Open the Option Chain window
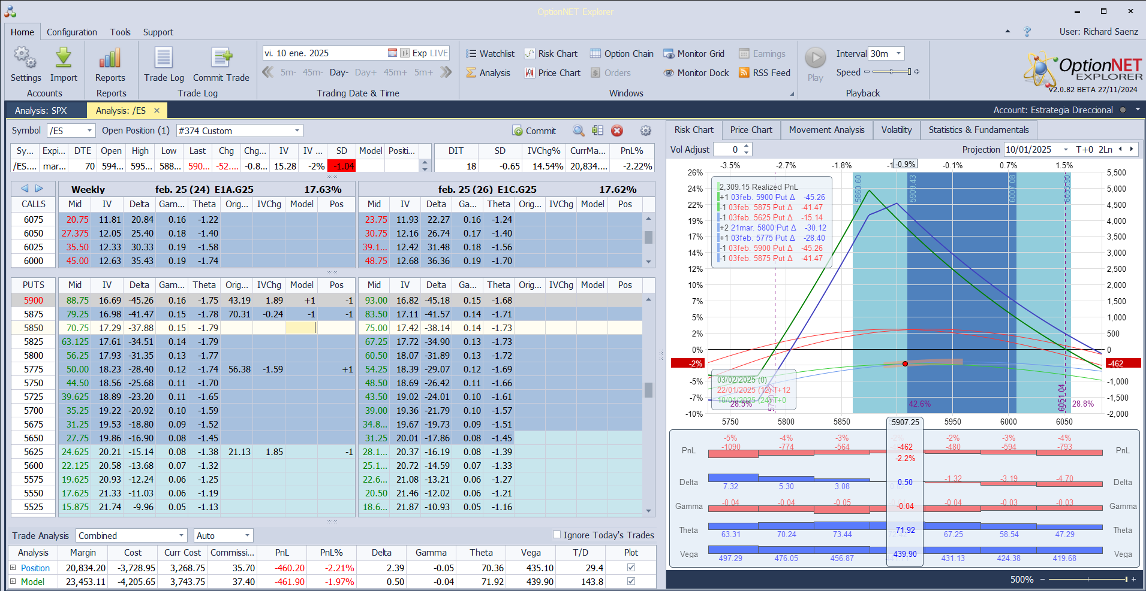This screenshot has height=591, width=1146. coord(622,54)
